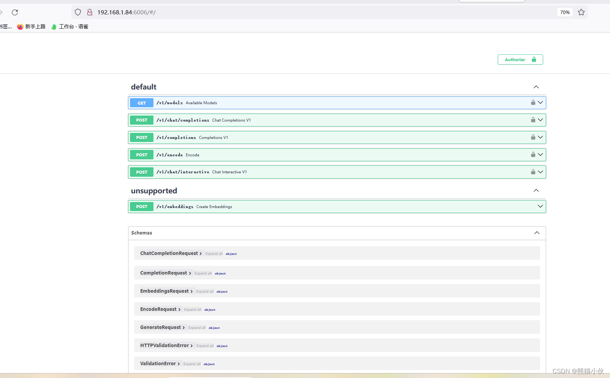Click the /v1/completions path text
Screen dimensions: 610x378
(176, 137)
